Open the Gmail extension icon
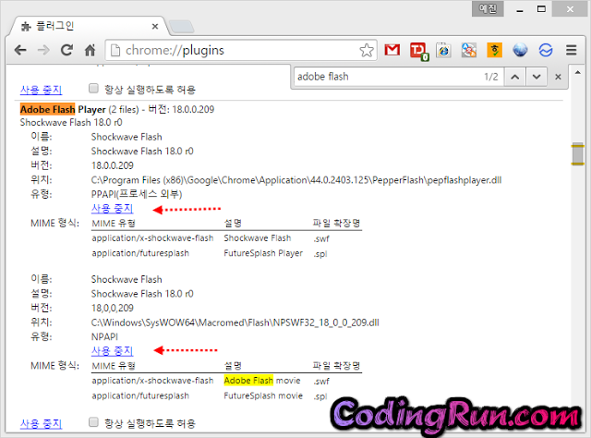The height and width of the screenshot is (438, 591). click(x=392, y=50)
